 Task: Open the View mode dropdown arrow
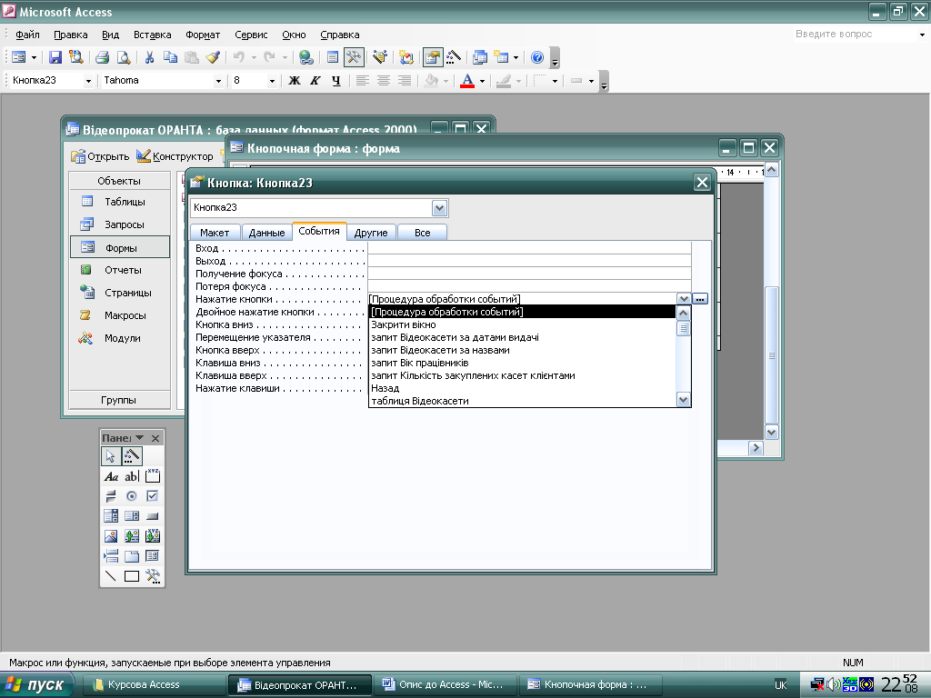[34, 57]
